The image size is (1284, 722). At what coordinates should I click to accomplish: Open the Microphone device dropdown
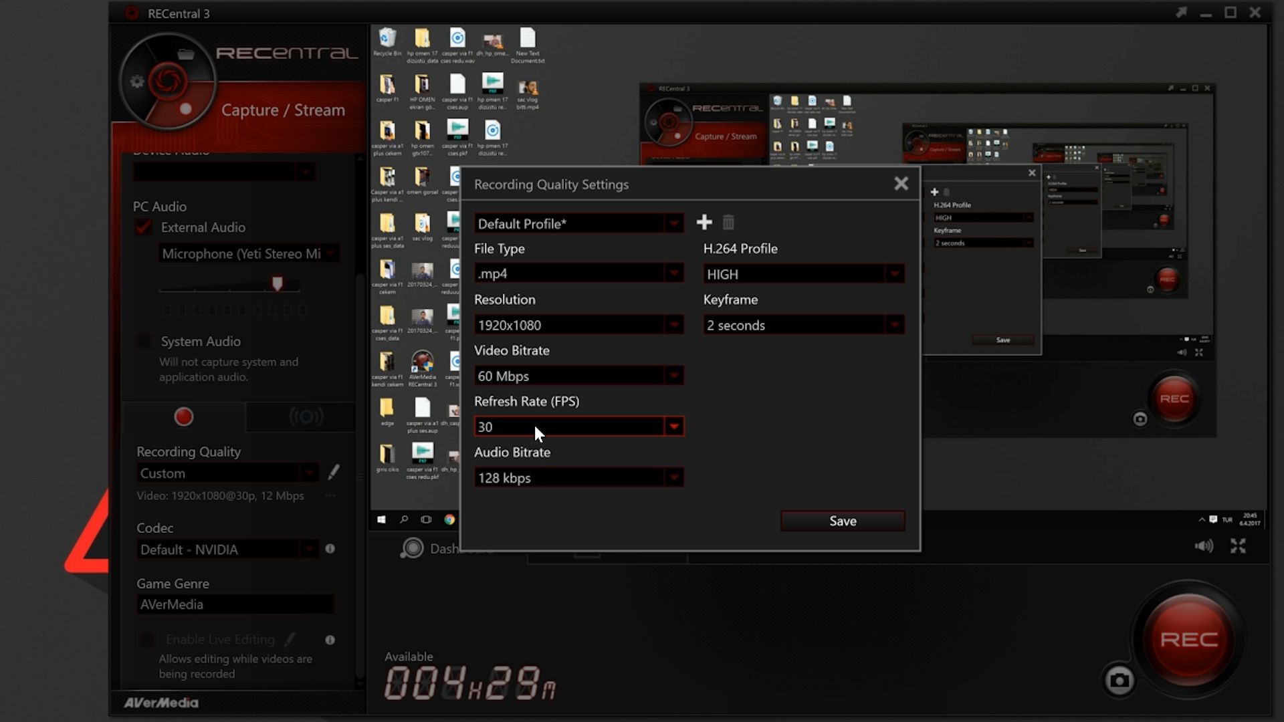point(249,253)
